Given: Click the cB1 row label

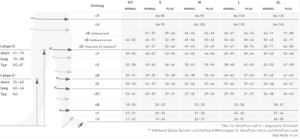Looking at the screenshot, I should [x=97, y=94].
